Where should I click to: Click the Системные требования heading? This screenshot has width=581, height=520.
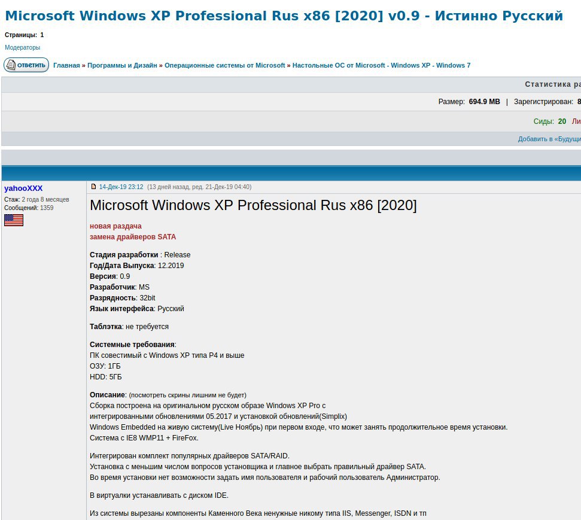(x=132, y=344)
